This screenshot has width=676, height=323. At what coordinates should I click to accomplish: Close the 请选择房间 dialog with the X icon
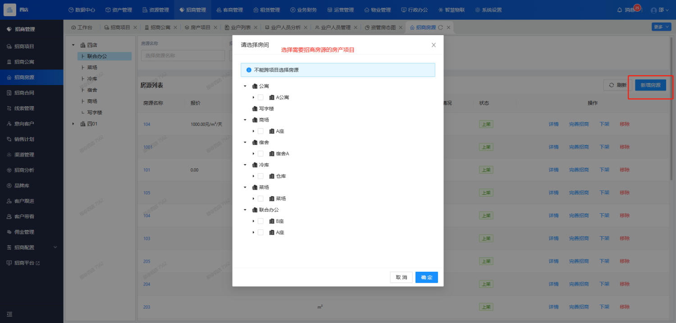click(x=434, y=45)
